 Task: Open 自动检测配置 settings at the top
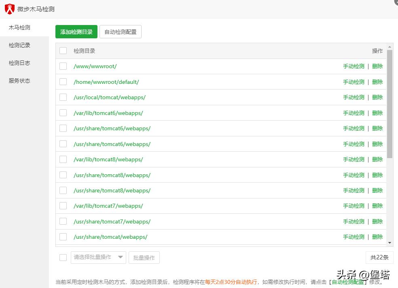[x=121, y=31]
